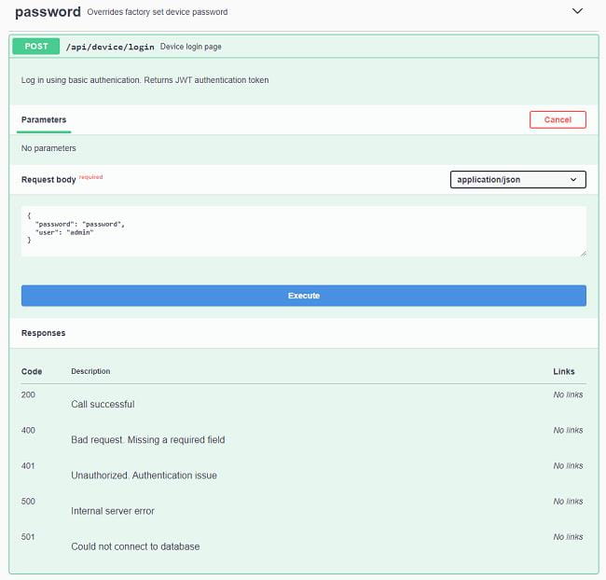Screen dimensions: 606x580
Task: Select the Parameters tab
Action: click(44, 120)
